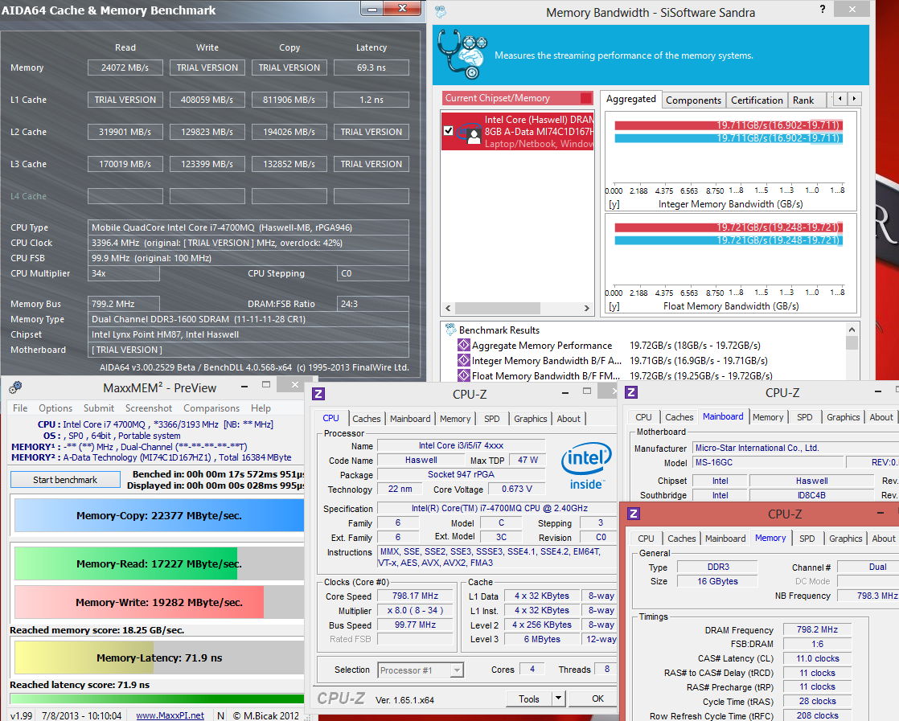Click the Z icon in CPU-Z Memory window

(634, 514)
